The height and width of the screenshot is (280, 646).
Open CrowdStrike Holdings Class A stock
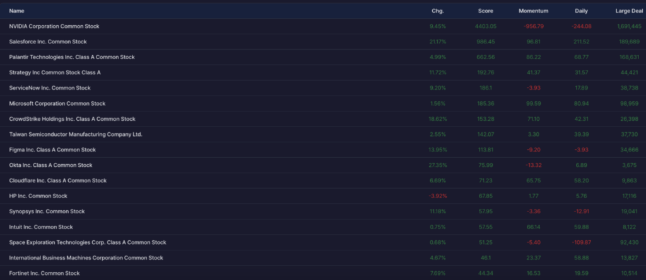tap(323, 119)
